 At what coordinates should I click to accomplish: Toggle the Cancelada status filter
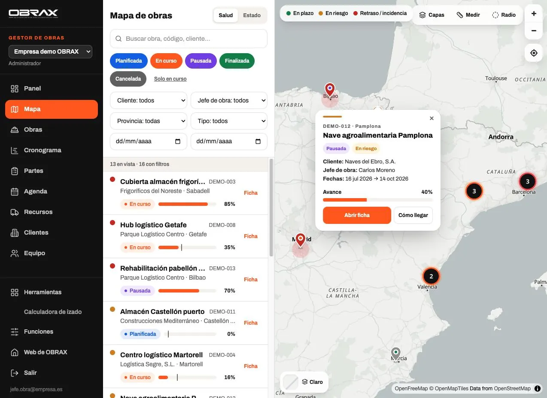[x=128, y=79]
